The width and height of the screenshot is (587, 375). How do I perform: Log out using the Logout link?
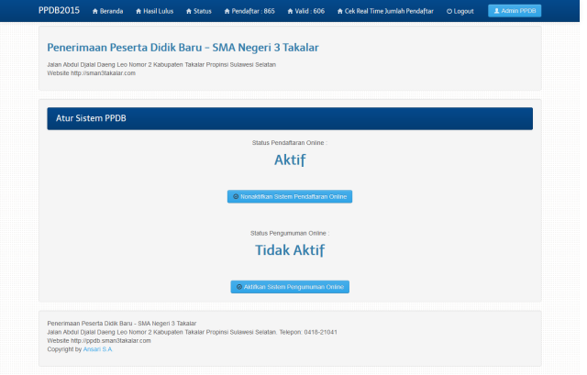(x=463, y=12)
